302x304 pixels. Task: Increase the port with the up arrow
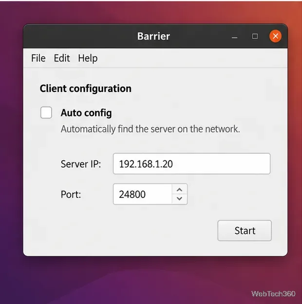point(179,190)
